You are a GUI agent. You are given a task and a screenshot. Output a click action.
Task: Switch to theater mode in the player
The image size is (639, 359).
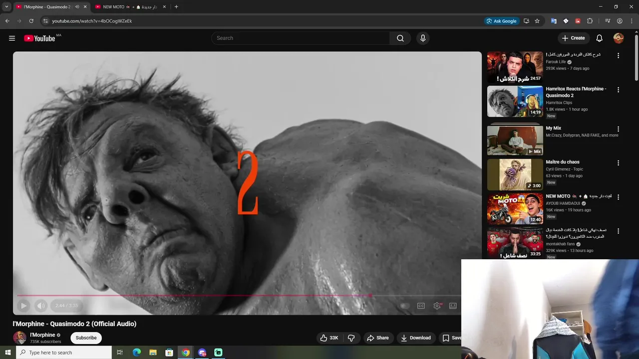(x=453, y=306)
